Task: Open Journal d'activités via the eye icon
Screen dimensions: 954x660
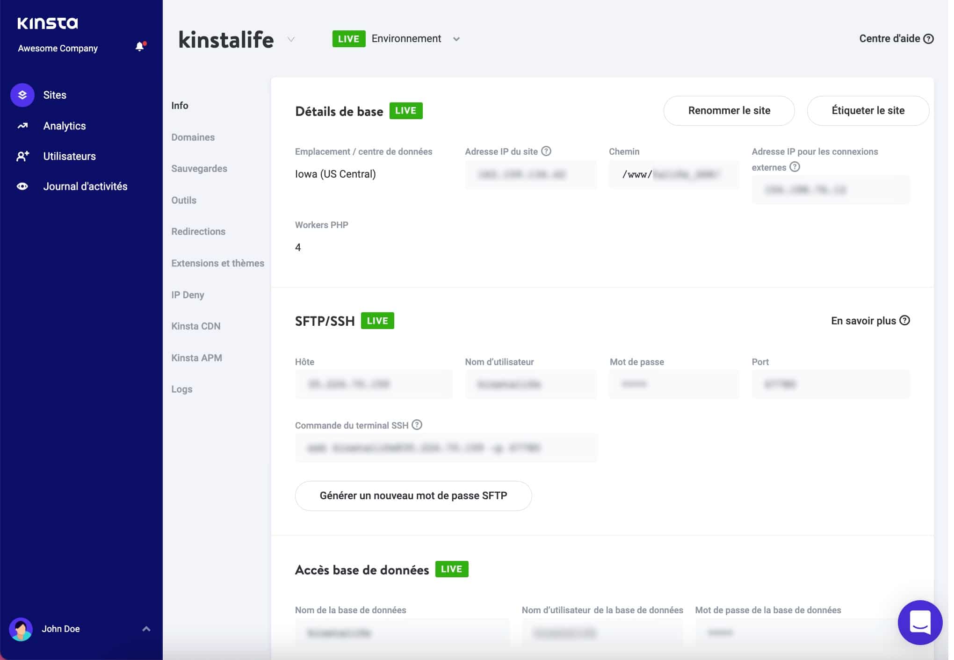Action: (22, 186)
